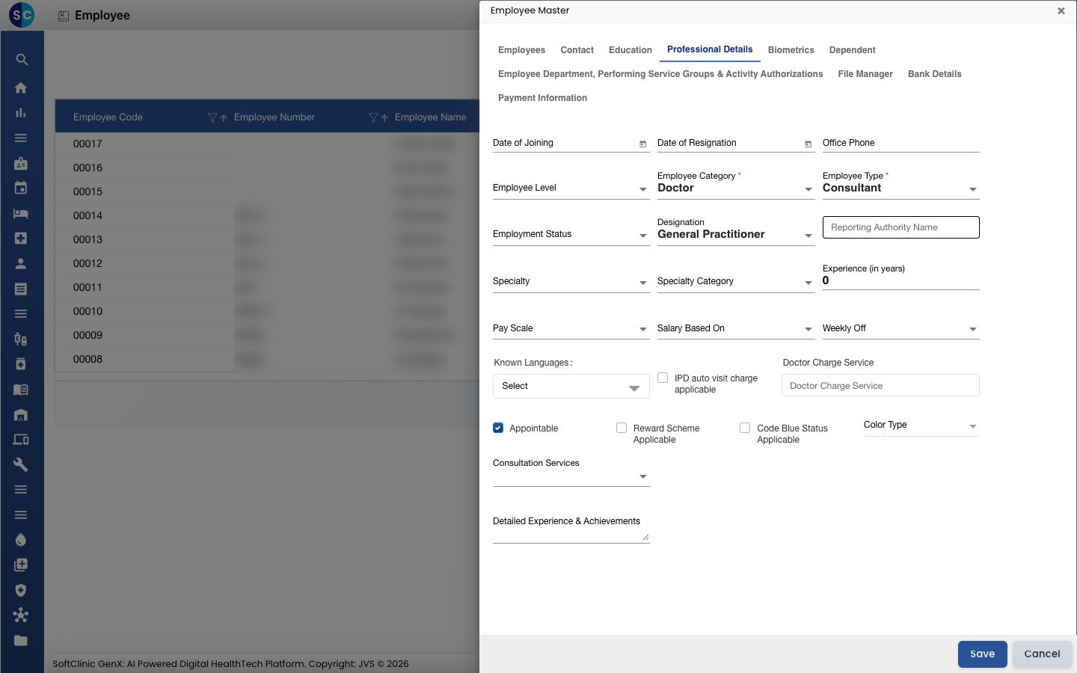Screen dimensions: 1077x673
Task: Open the Employee Type dropdown
Action: click(x=901, y=188)
